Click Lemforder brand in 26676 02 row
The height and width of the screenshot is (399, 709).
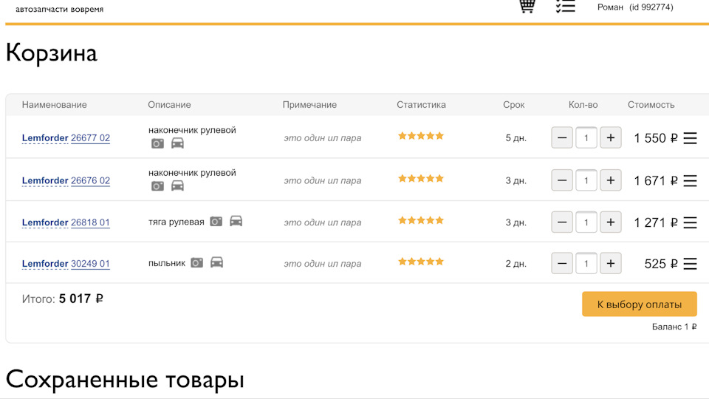[x=45, y=180]
